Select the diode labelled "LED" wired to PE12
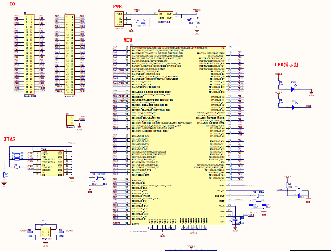 tap(293, 107)
